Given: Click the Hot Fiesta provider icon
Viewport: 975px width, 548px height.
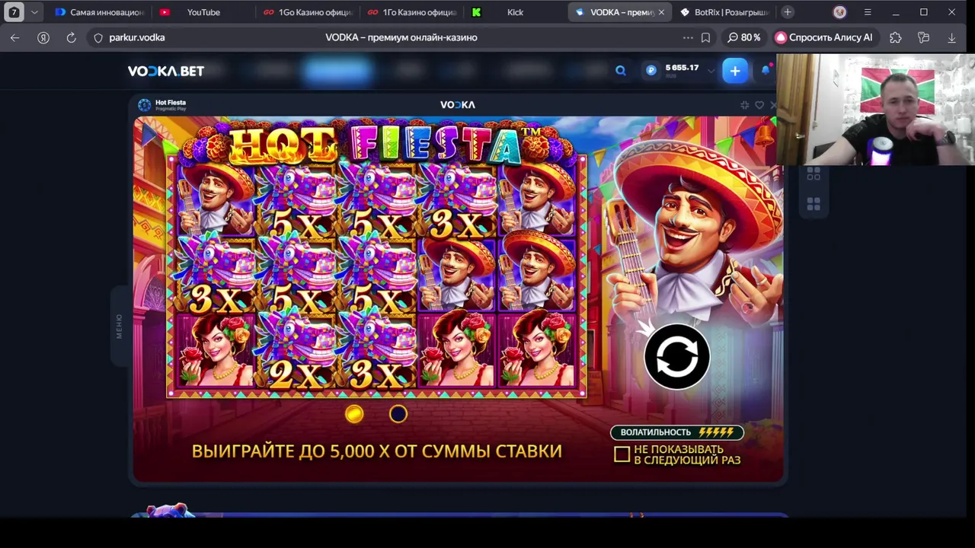Looking at the screenshot, I should (145, 105).
